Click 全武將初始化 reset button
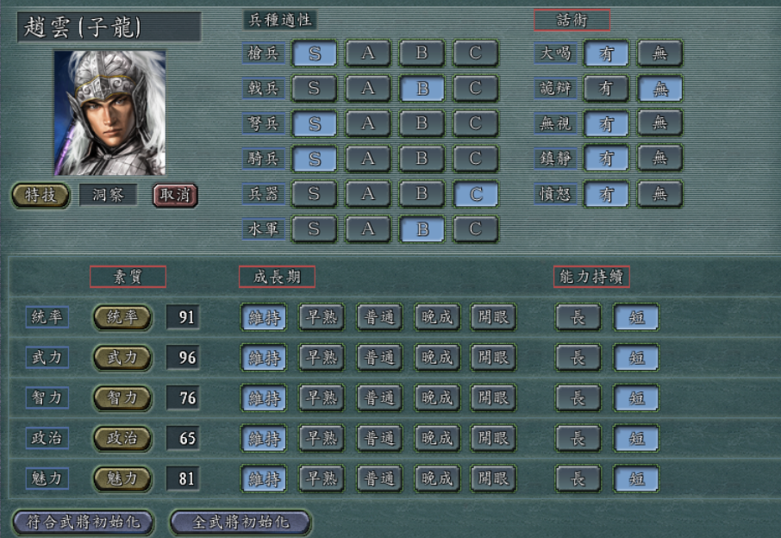The height and width of the screenshot is (538, 781). pos(241,522)
